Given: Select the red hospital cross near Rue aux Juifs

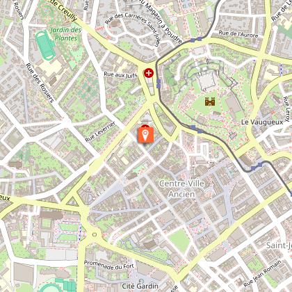Looking at the screenshot, I should click(x=149, y=73).
